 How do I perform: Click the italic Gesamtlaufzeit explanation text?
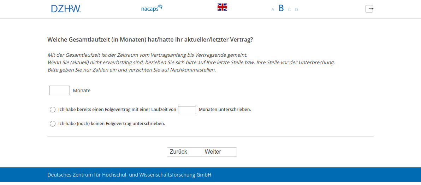147,55
